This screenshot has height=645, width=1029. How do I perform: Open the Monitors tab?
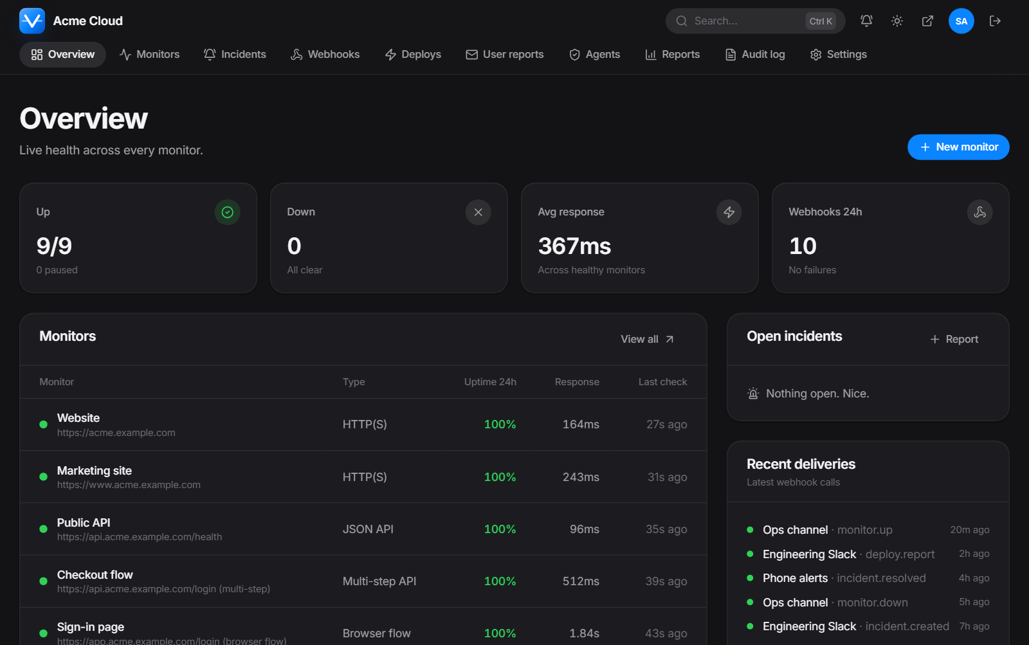(149, 55)
